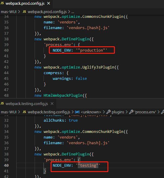This screenshot has width=164, height=178.
Task: Click CommonsChunkPlugin in bottom editor line 34
Action: [x=103, y=132]
